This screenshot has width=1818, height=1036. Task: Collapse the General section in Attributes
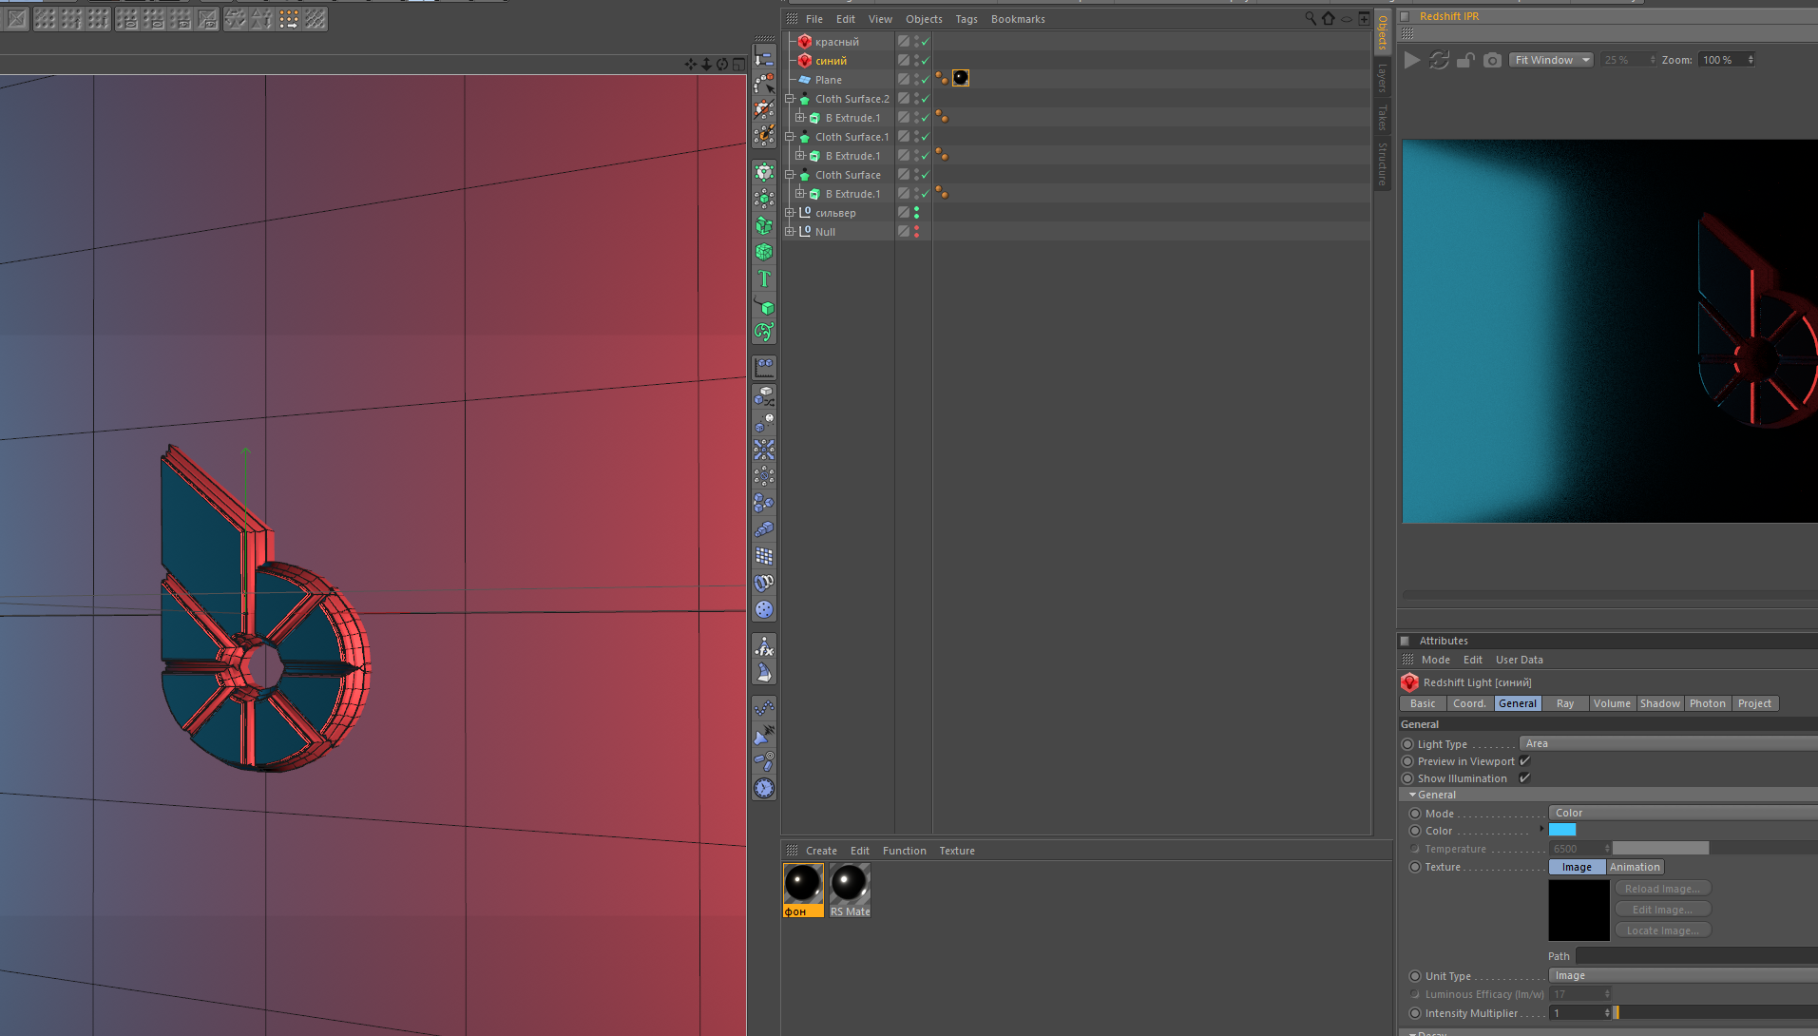[x=1413, y=795]
